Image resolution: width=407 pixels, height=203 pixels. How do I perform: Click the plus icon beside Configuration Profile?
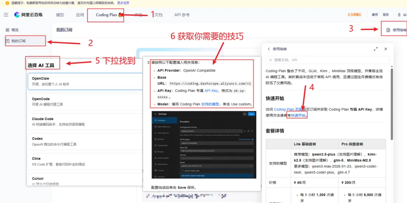click(x=245, y=131)
